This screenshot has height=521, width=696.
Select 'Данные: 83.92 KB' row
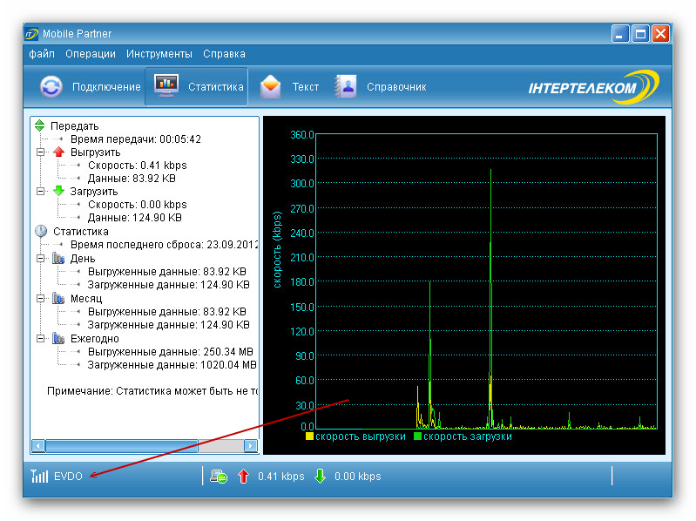click(132, 179)
